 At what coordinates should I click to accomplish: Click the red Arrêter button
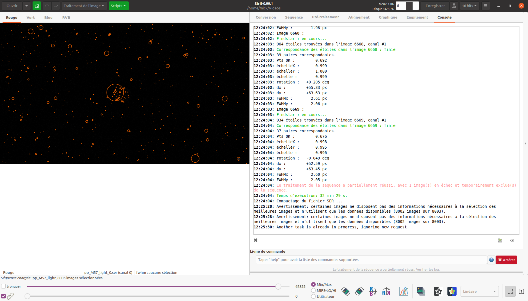506,260
